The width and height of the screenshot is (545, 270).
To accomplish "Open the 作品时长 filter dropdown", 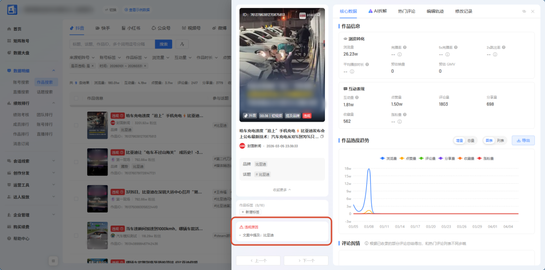I will click(x=207, y=58).
